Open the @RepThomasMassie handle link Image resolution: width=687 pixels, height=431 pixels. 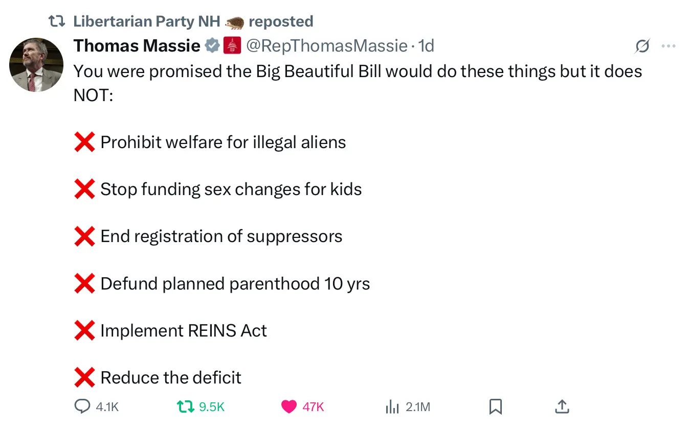[x=326, y=46]
